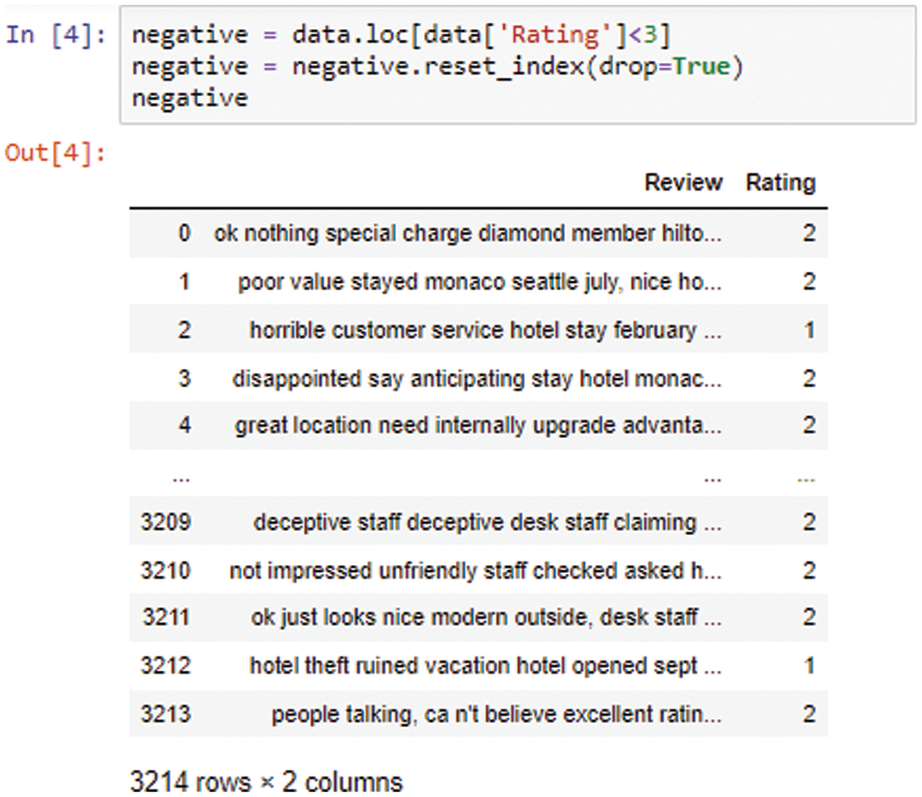Click the rating 1 on row 2
Viewport: 922px width, 797px height.
(x=809, y=330)
